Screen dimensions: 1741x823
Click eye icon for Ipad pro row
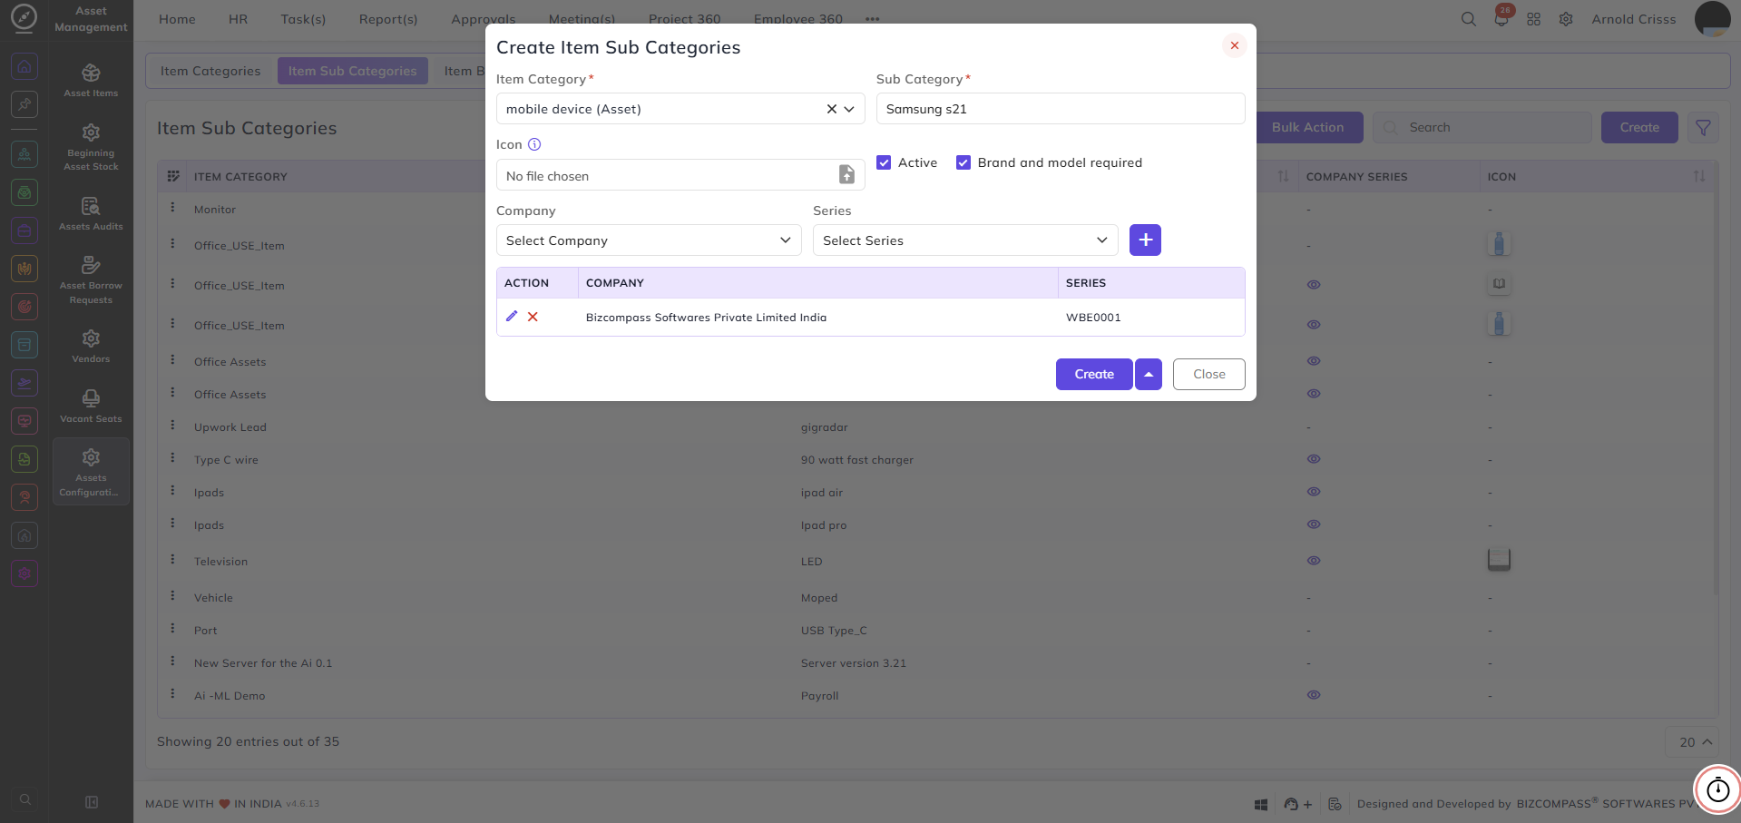[x=1314, y=524]
